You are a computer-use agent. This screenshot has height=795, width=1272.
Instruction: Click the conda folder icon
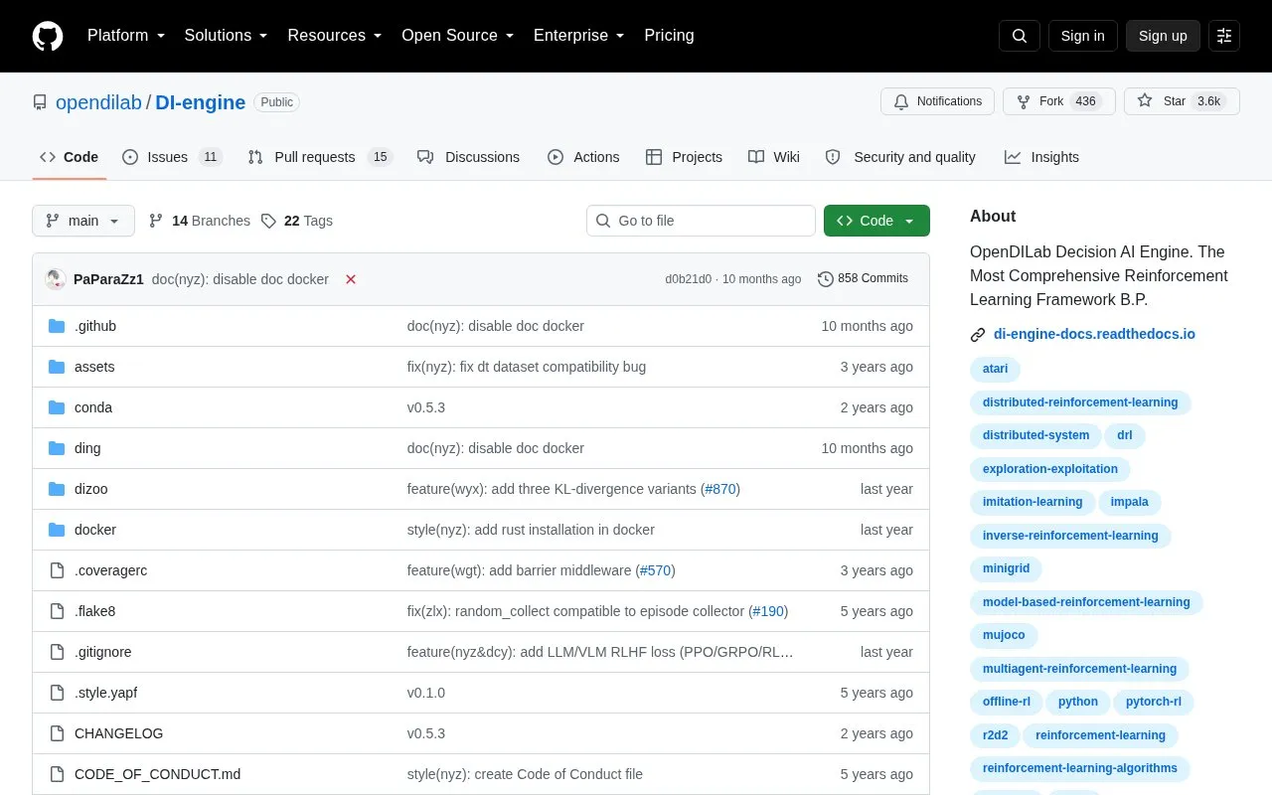tap(57, 407)
